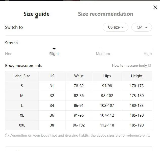Open the CM unit dropdown

pos(142,27)
